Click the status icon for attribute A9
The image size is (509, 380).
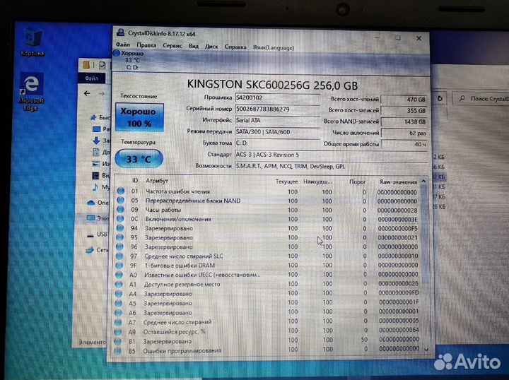pyautogui.click(x=119, y=331)
